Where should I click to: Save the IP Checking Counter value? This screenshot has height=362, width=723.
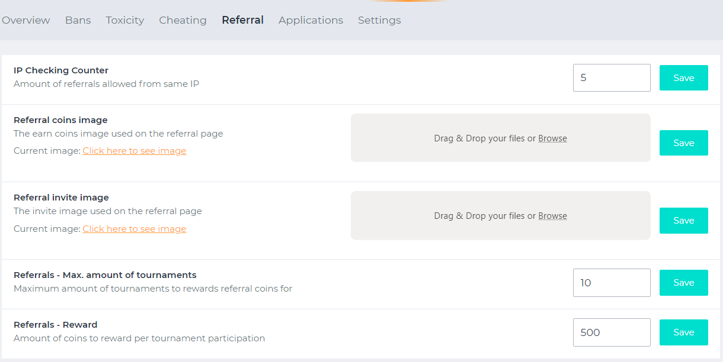pos(683,77)
